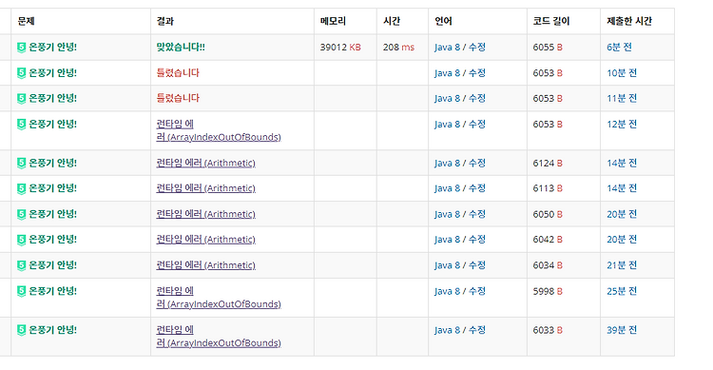Click the 6분 전 submission time
Screen dimensions: 713x370
point(619,48)
